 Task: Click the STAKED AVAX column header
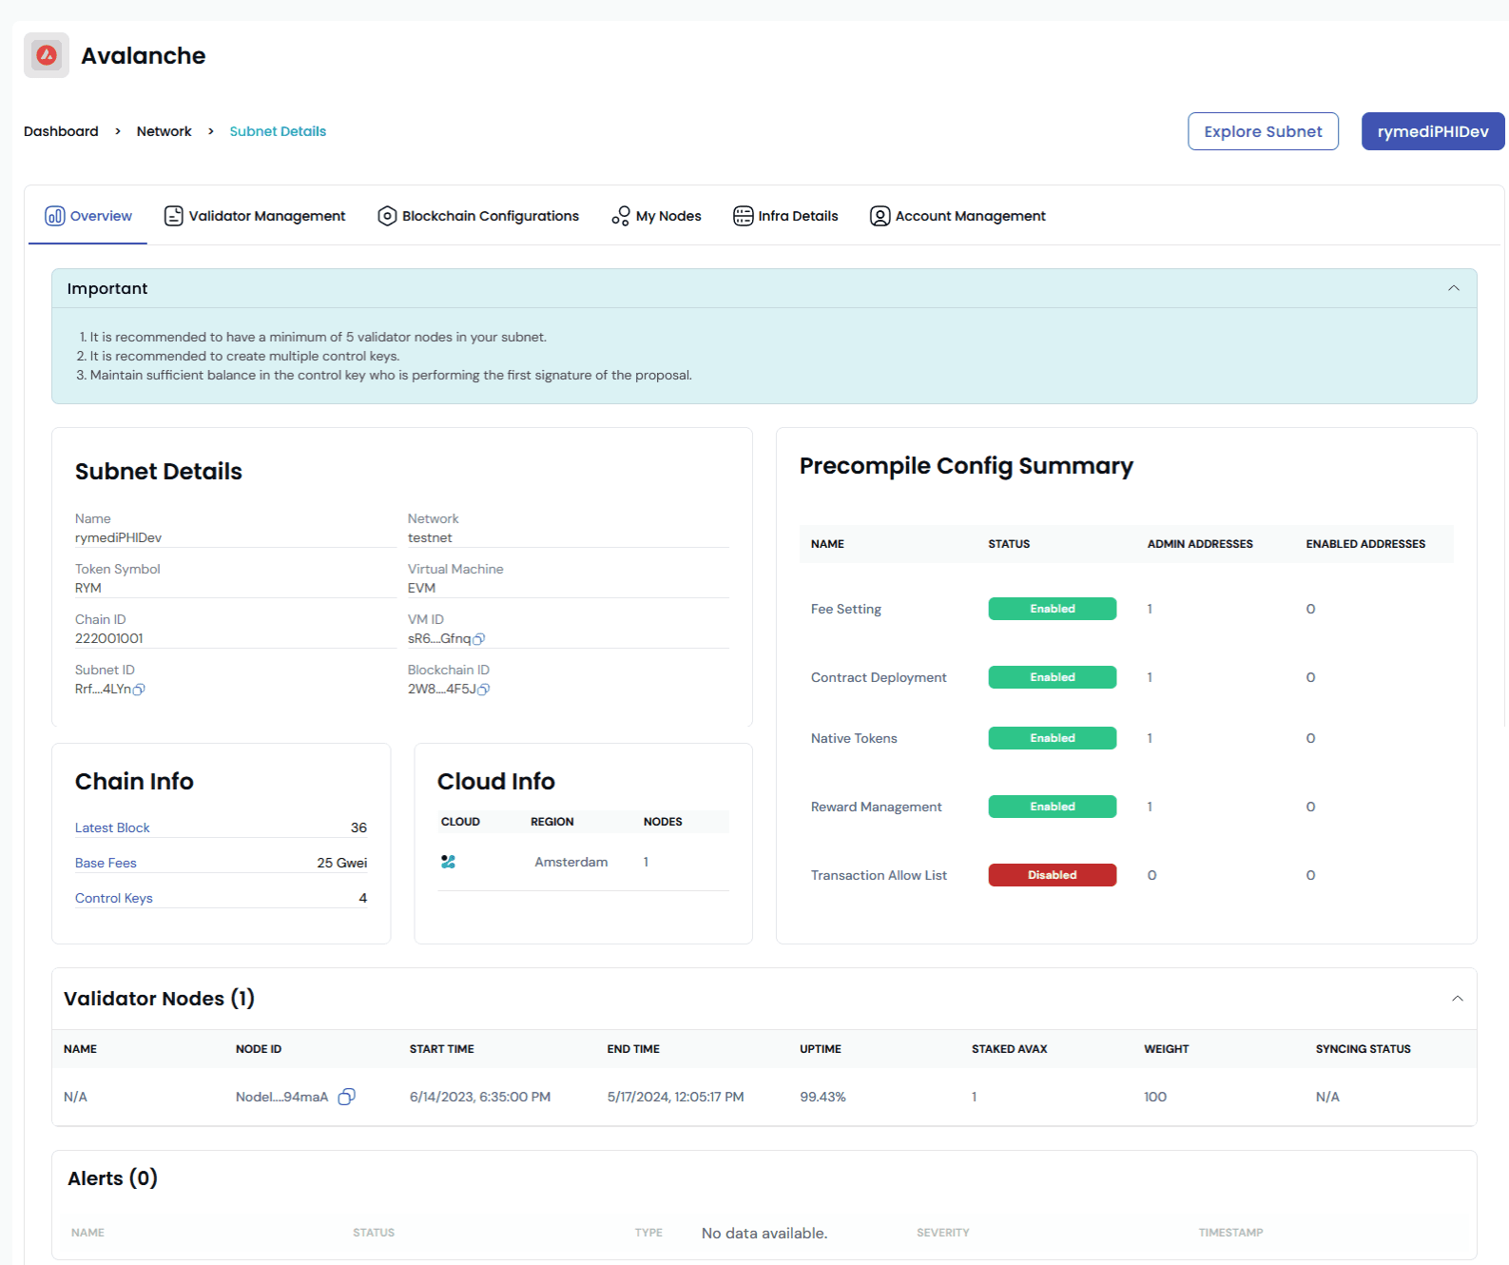[x=1009, y=1049]
